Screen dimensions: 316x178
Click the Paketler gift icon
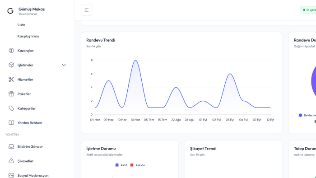11,94
